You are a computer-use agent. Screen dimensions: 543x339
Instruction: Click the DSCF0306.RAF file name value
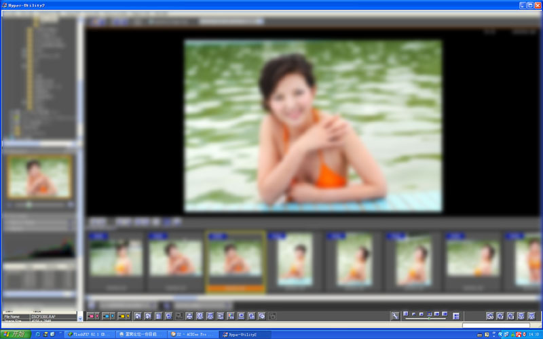(43, 317)
